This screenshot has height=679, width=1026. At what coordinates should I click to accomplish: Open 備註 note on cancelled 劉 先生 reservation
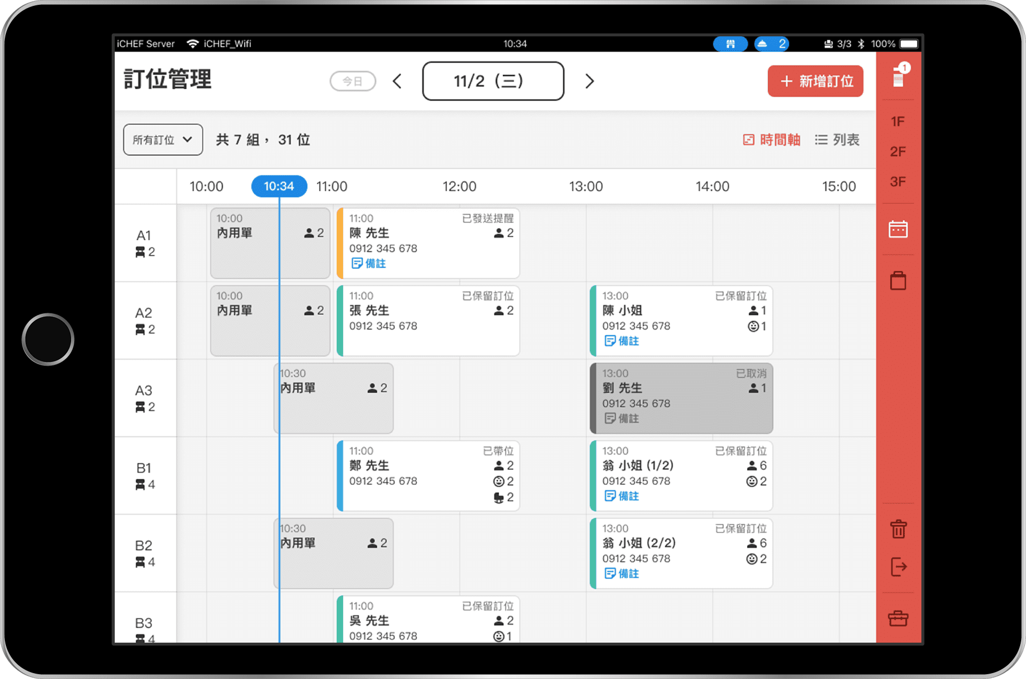(x=621, y=419)
